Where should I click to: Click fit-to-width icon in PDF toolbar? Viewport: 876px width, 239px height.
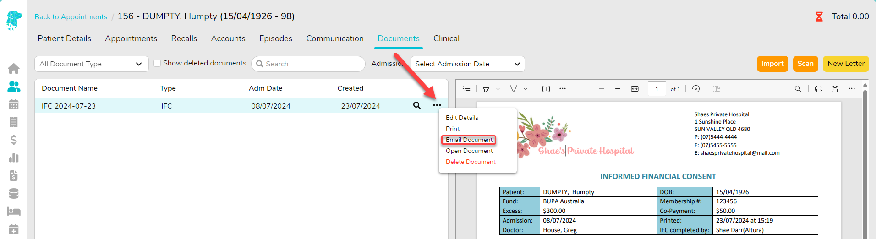coord(635,89)
